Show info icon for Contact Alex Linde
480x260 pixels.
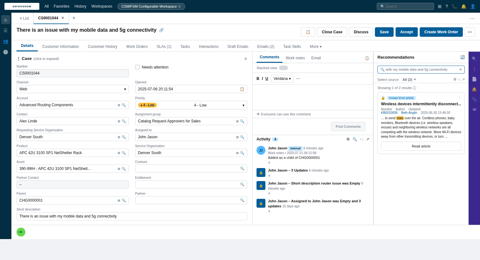119,121
